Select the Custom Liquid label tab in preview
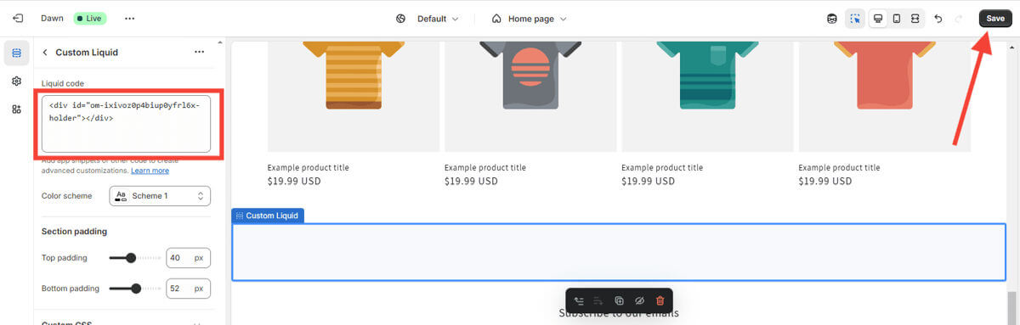1020x325 pixels. click(x=268, y=216)
